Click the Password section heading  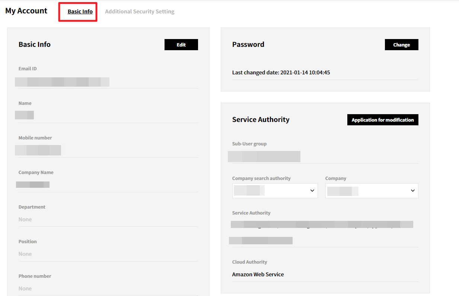[x=248, y=45]
